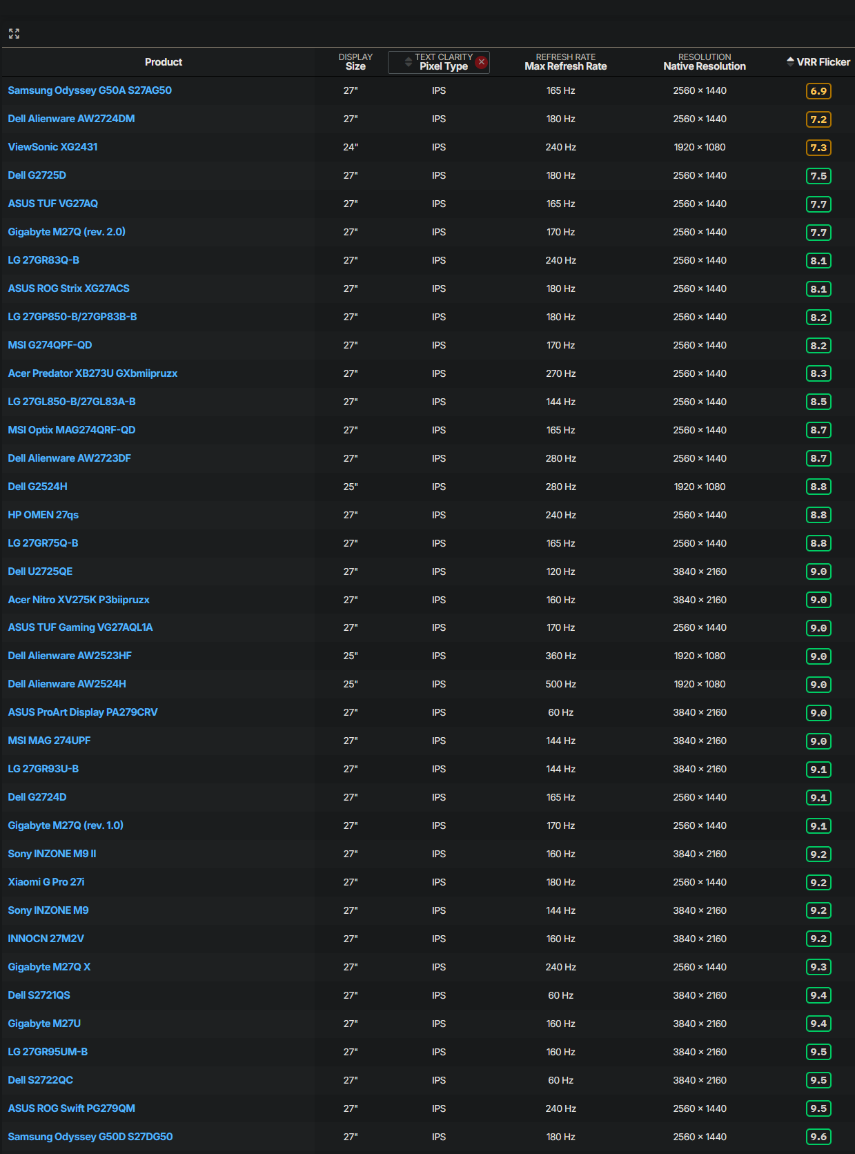The width and height of the screenshot is (855, 1154).
Task: Open Samsung Odyssey G50A S27AG50 link
Action: pos(90,90)
